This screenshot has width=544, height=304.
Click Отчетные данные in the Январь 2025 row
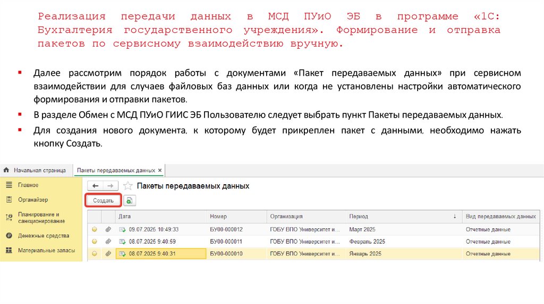488,254
